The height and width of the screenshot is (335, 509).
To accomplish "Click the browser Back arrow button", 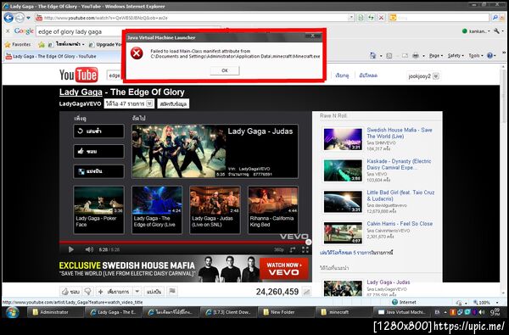I will (8, 18).
